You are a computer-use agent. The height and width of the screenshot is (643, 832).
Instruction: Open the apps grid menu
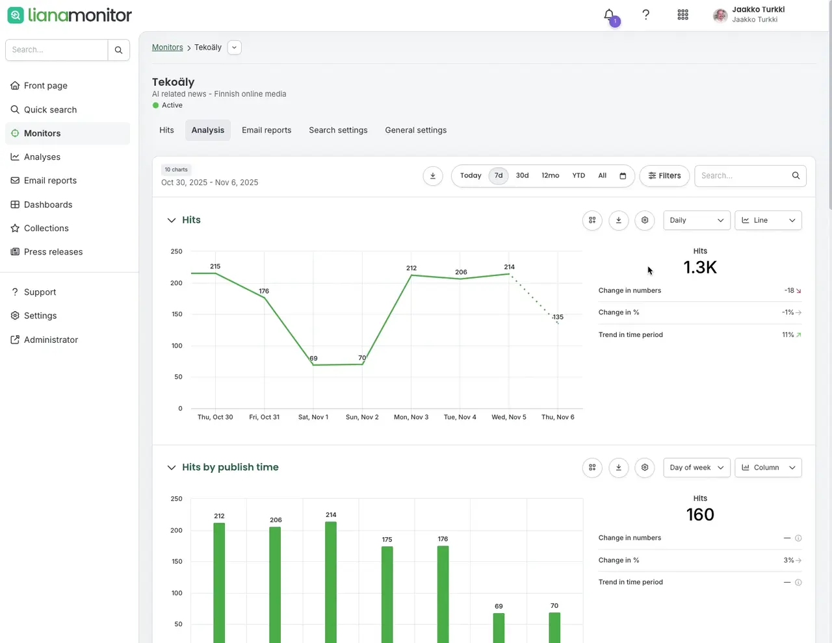pos(682,15)
